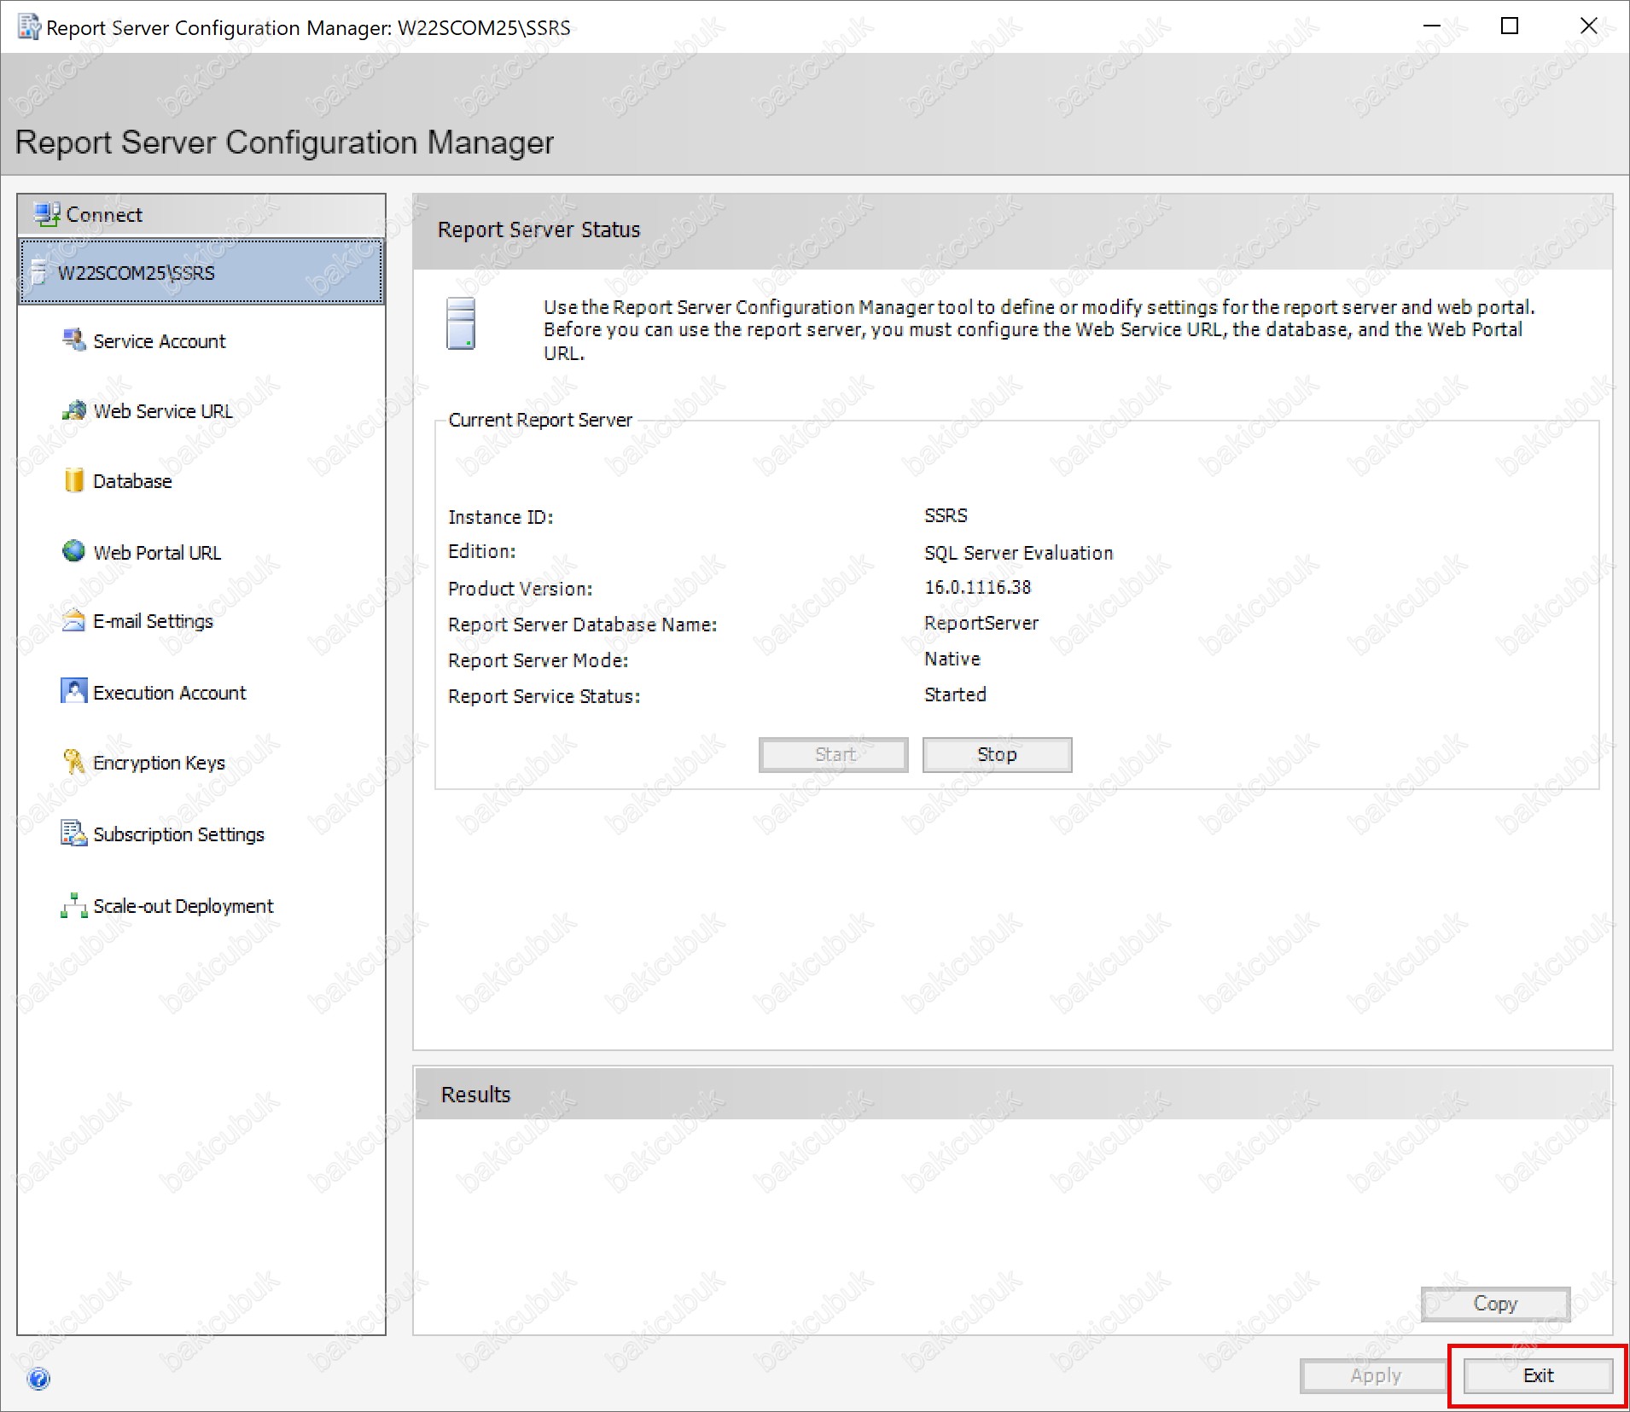Click the Report Service Status label
The width and height of the screenshot is (1630, 1412).
[x=544, y=696]
